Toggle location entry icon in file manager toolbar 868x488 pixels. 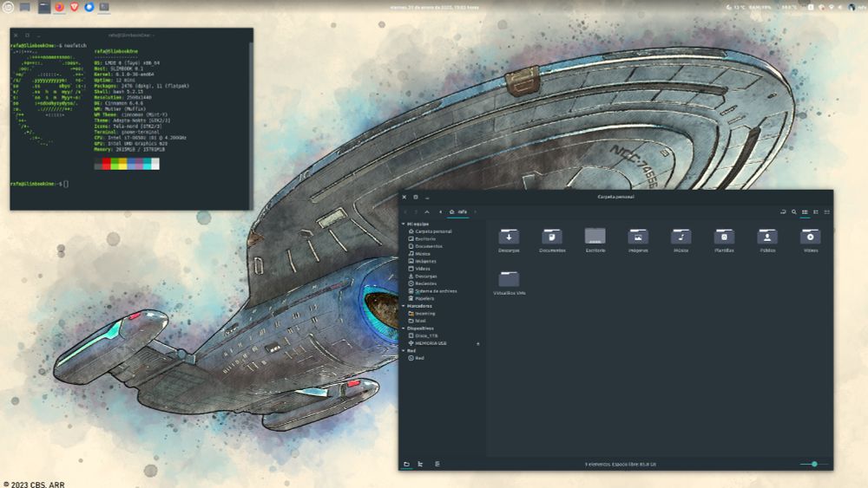[783, 211]
